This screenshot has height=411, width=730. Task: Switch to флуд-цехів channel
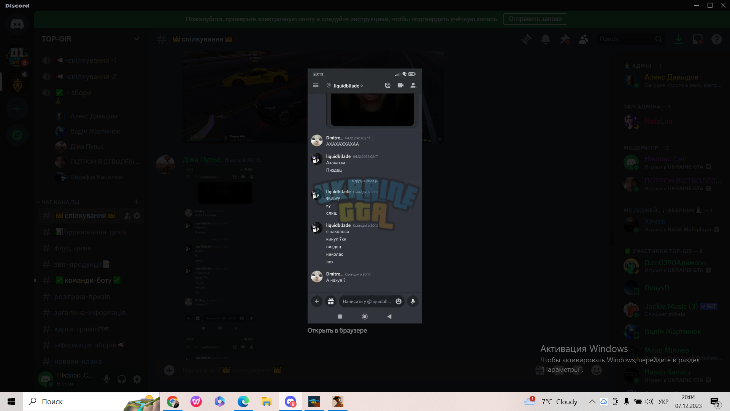90,248
